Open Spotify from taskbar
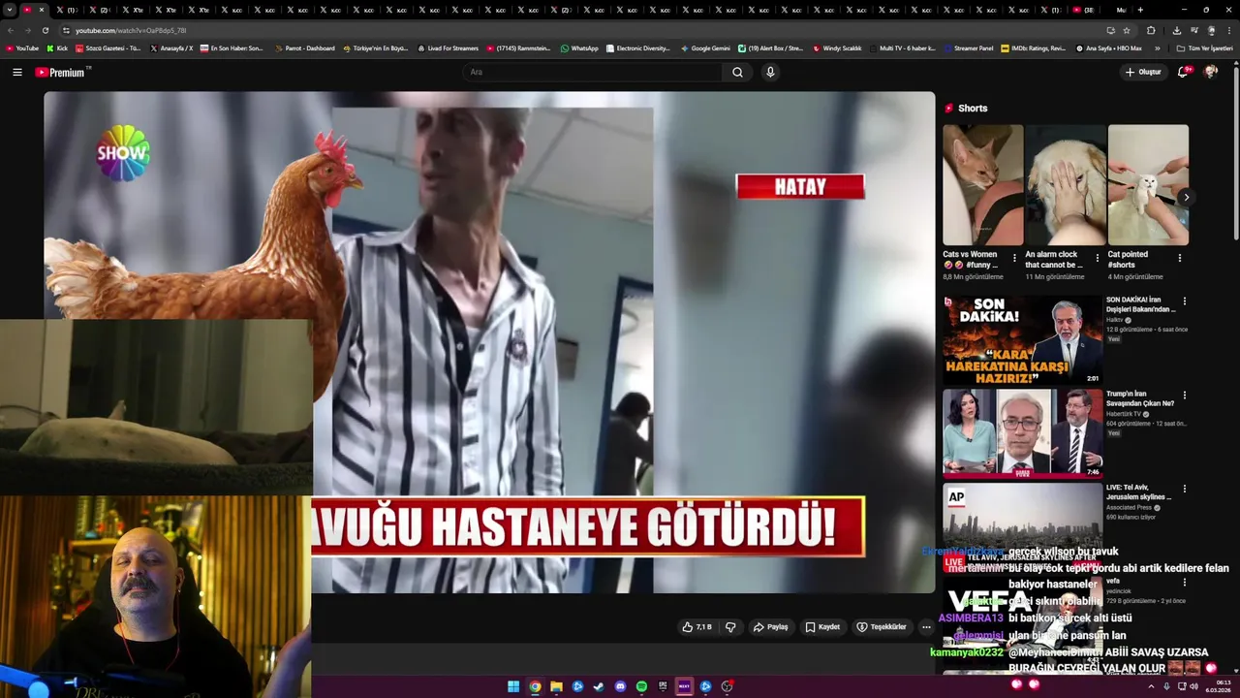Viewport: 1240px width, 698px height. pos(641,686)
